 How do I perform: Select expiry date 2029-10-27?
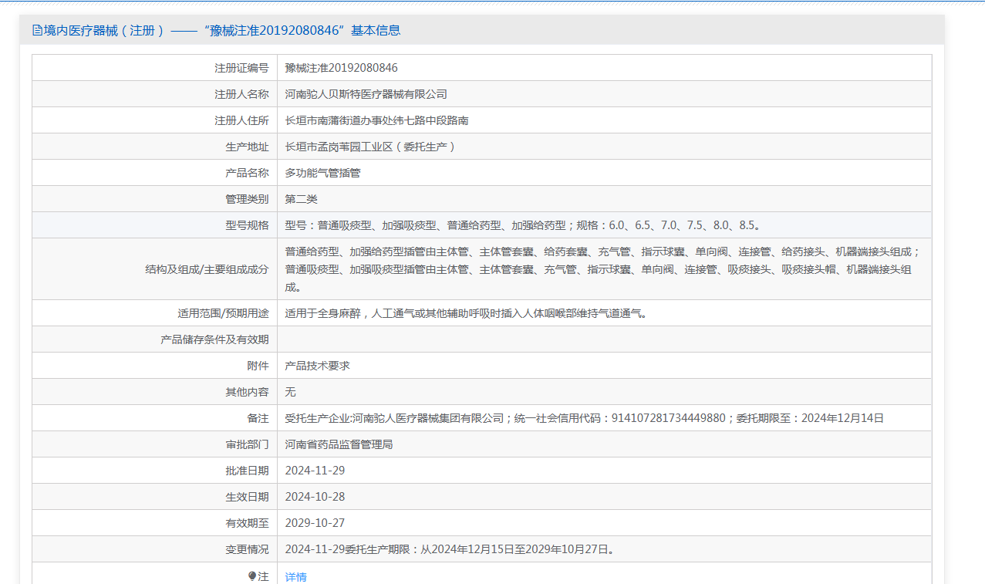(315, 523)
